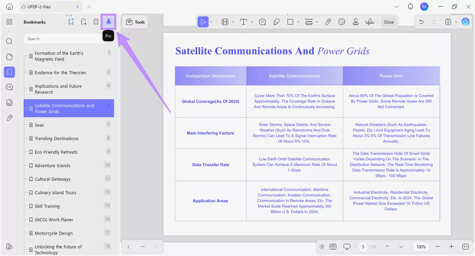
Task: Expand the shape rectangle dropdown arrow
Action: pos(298,22)
